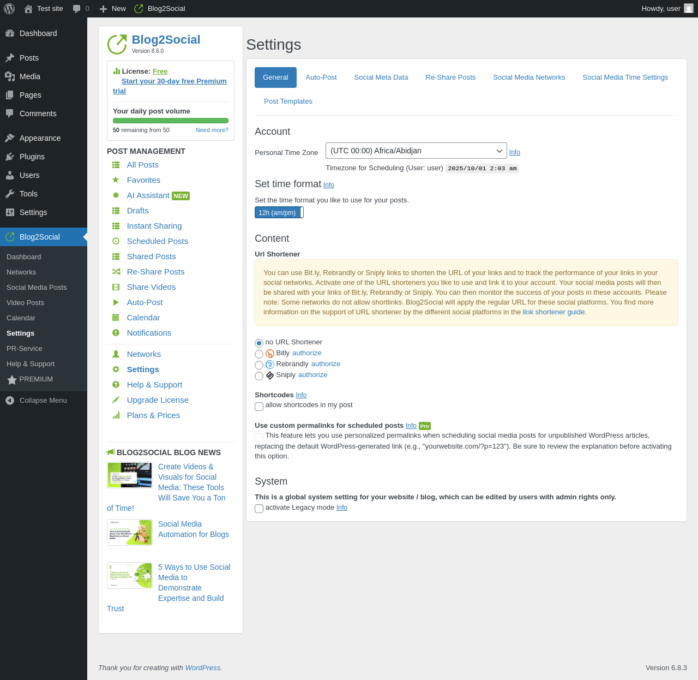Screen dimensions: 698x680
Task: Click the Scheduled Posts clock icon
Action: tap(116, 241)
